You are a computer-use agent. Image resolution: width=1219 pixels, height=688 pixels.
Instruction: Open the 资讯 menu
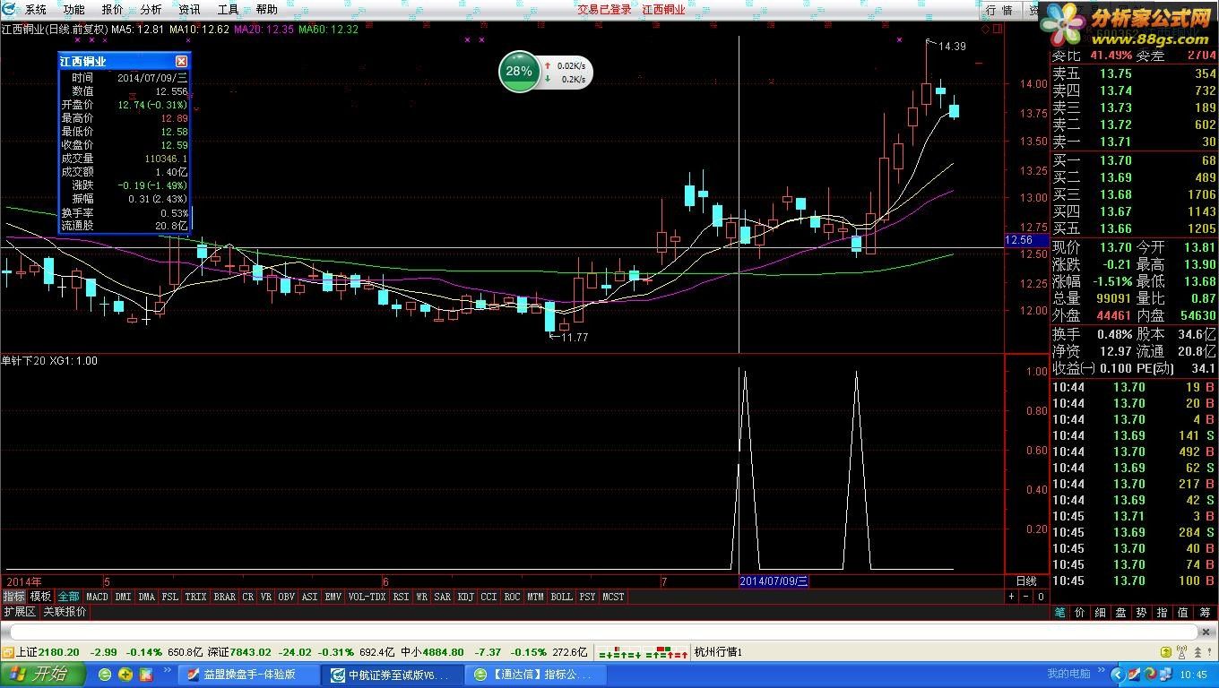pos(190,10)
